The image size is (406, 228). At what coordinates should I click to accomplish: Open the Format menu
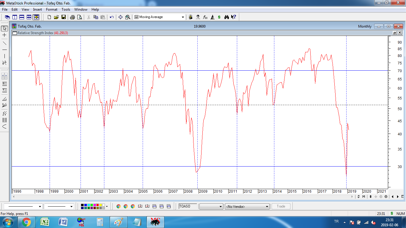point(52,9)
